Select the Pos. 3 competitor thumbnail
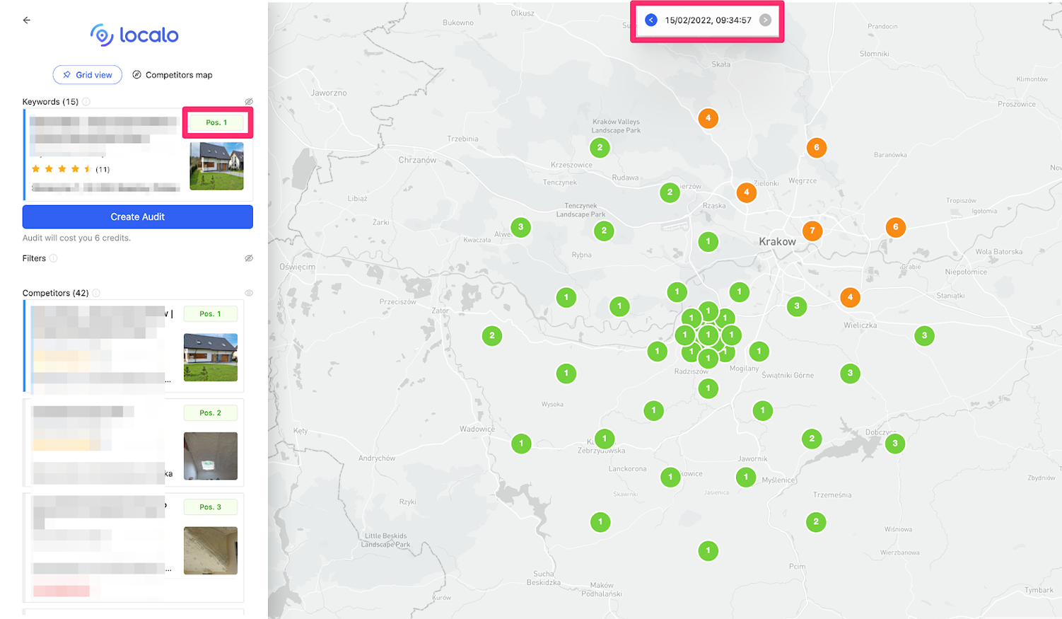The image size is (1062, 619). (210, 550)
